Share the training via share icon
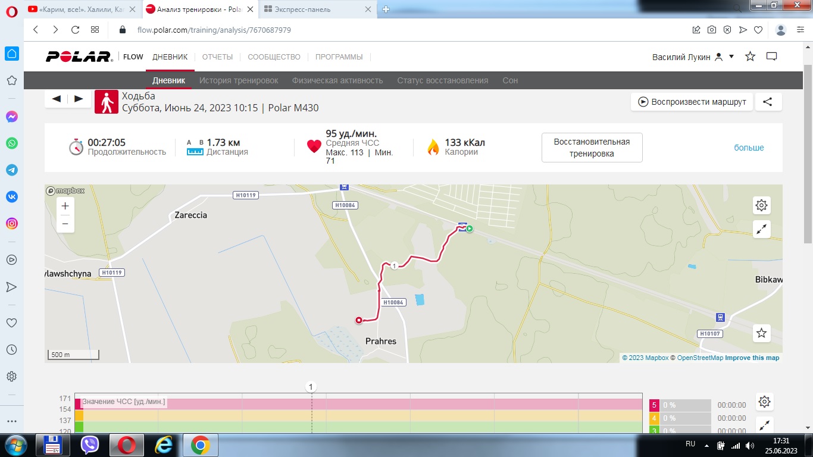 (x=768, y=102)
